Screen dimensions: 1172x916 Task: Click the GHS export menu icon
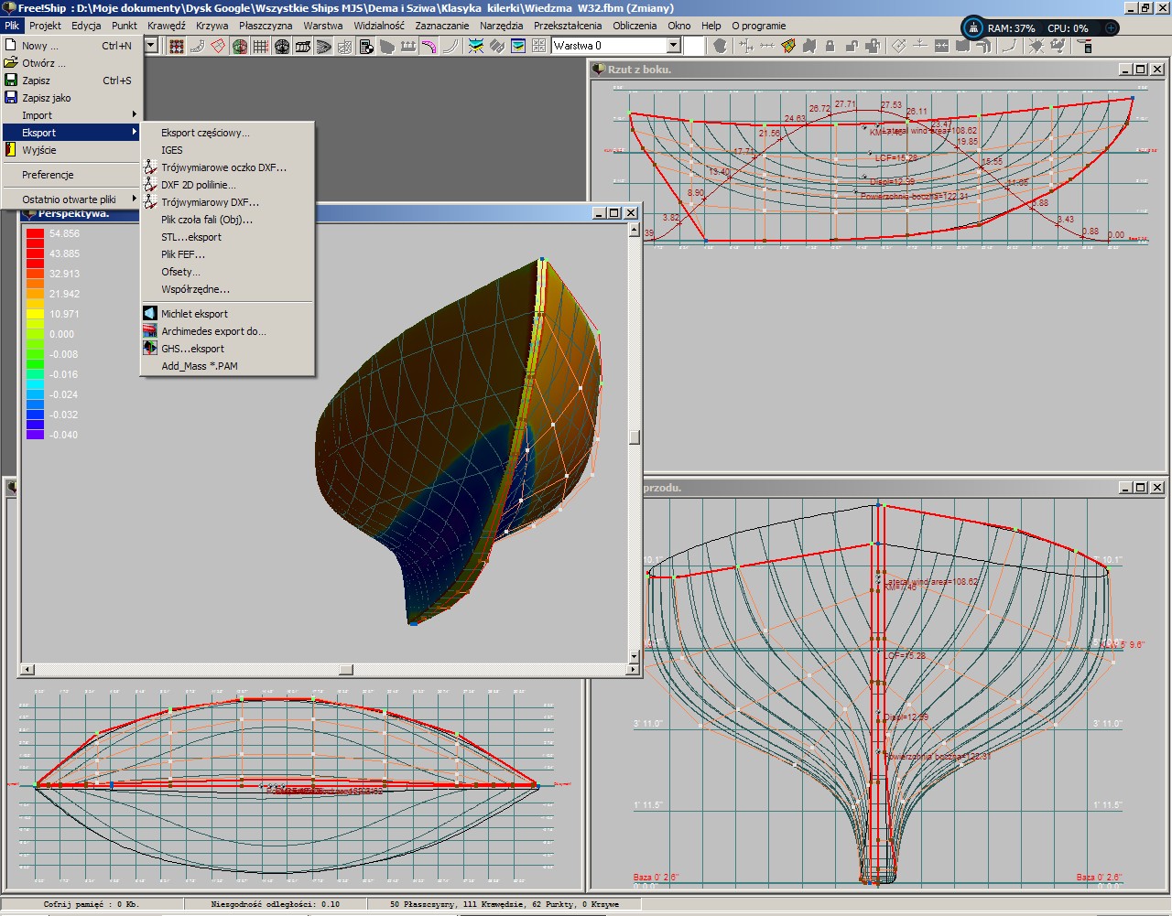[150, 349]
